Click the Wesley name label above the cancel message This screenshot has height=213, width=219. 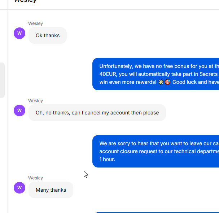(x=35, y=101)
